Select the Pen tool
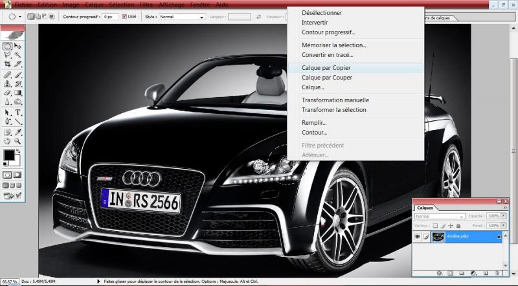The width and height of the screenshot is (518, 286). coord(7,122)
